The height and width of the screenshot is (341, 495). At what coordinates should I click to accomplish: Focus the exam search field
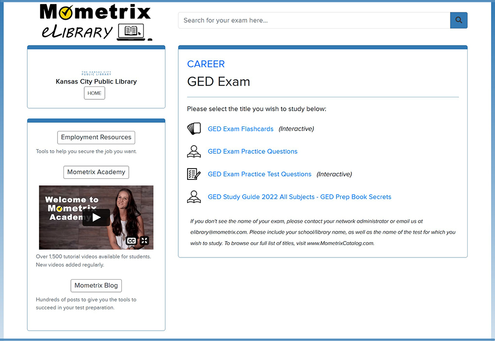tap(314, 20)
